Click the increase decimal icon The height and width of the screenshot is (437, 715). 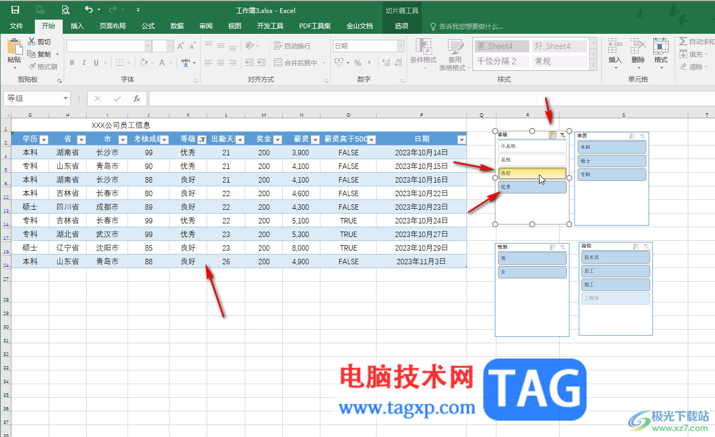tap(386, 63)
